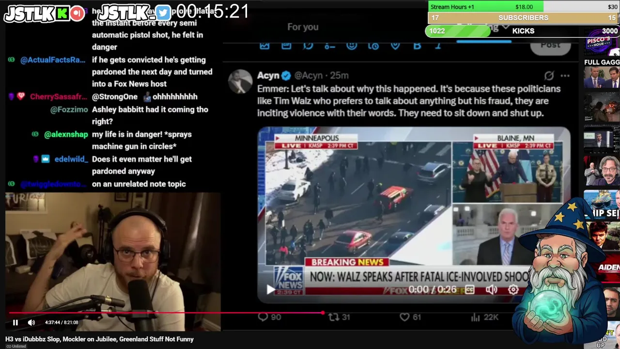
Task: Add a poll in compose bar
Action: 330,46
